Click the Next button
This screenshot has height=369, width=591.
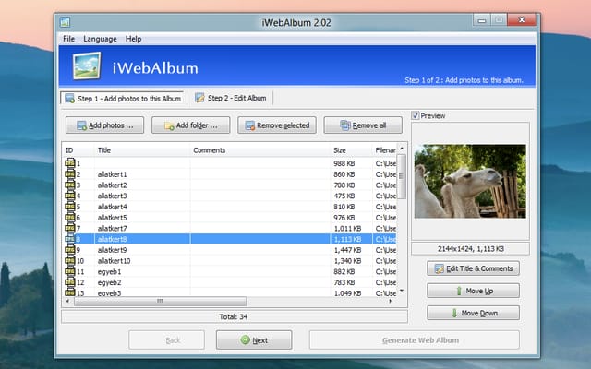click(254, 340)
